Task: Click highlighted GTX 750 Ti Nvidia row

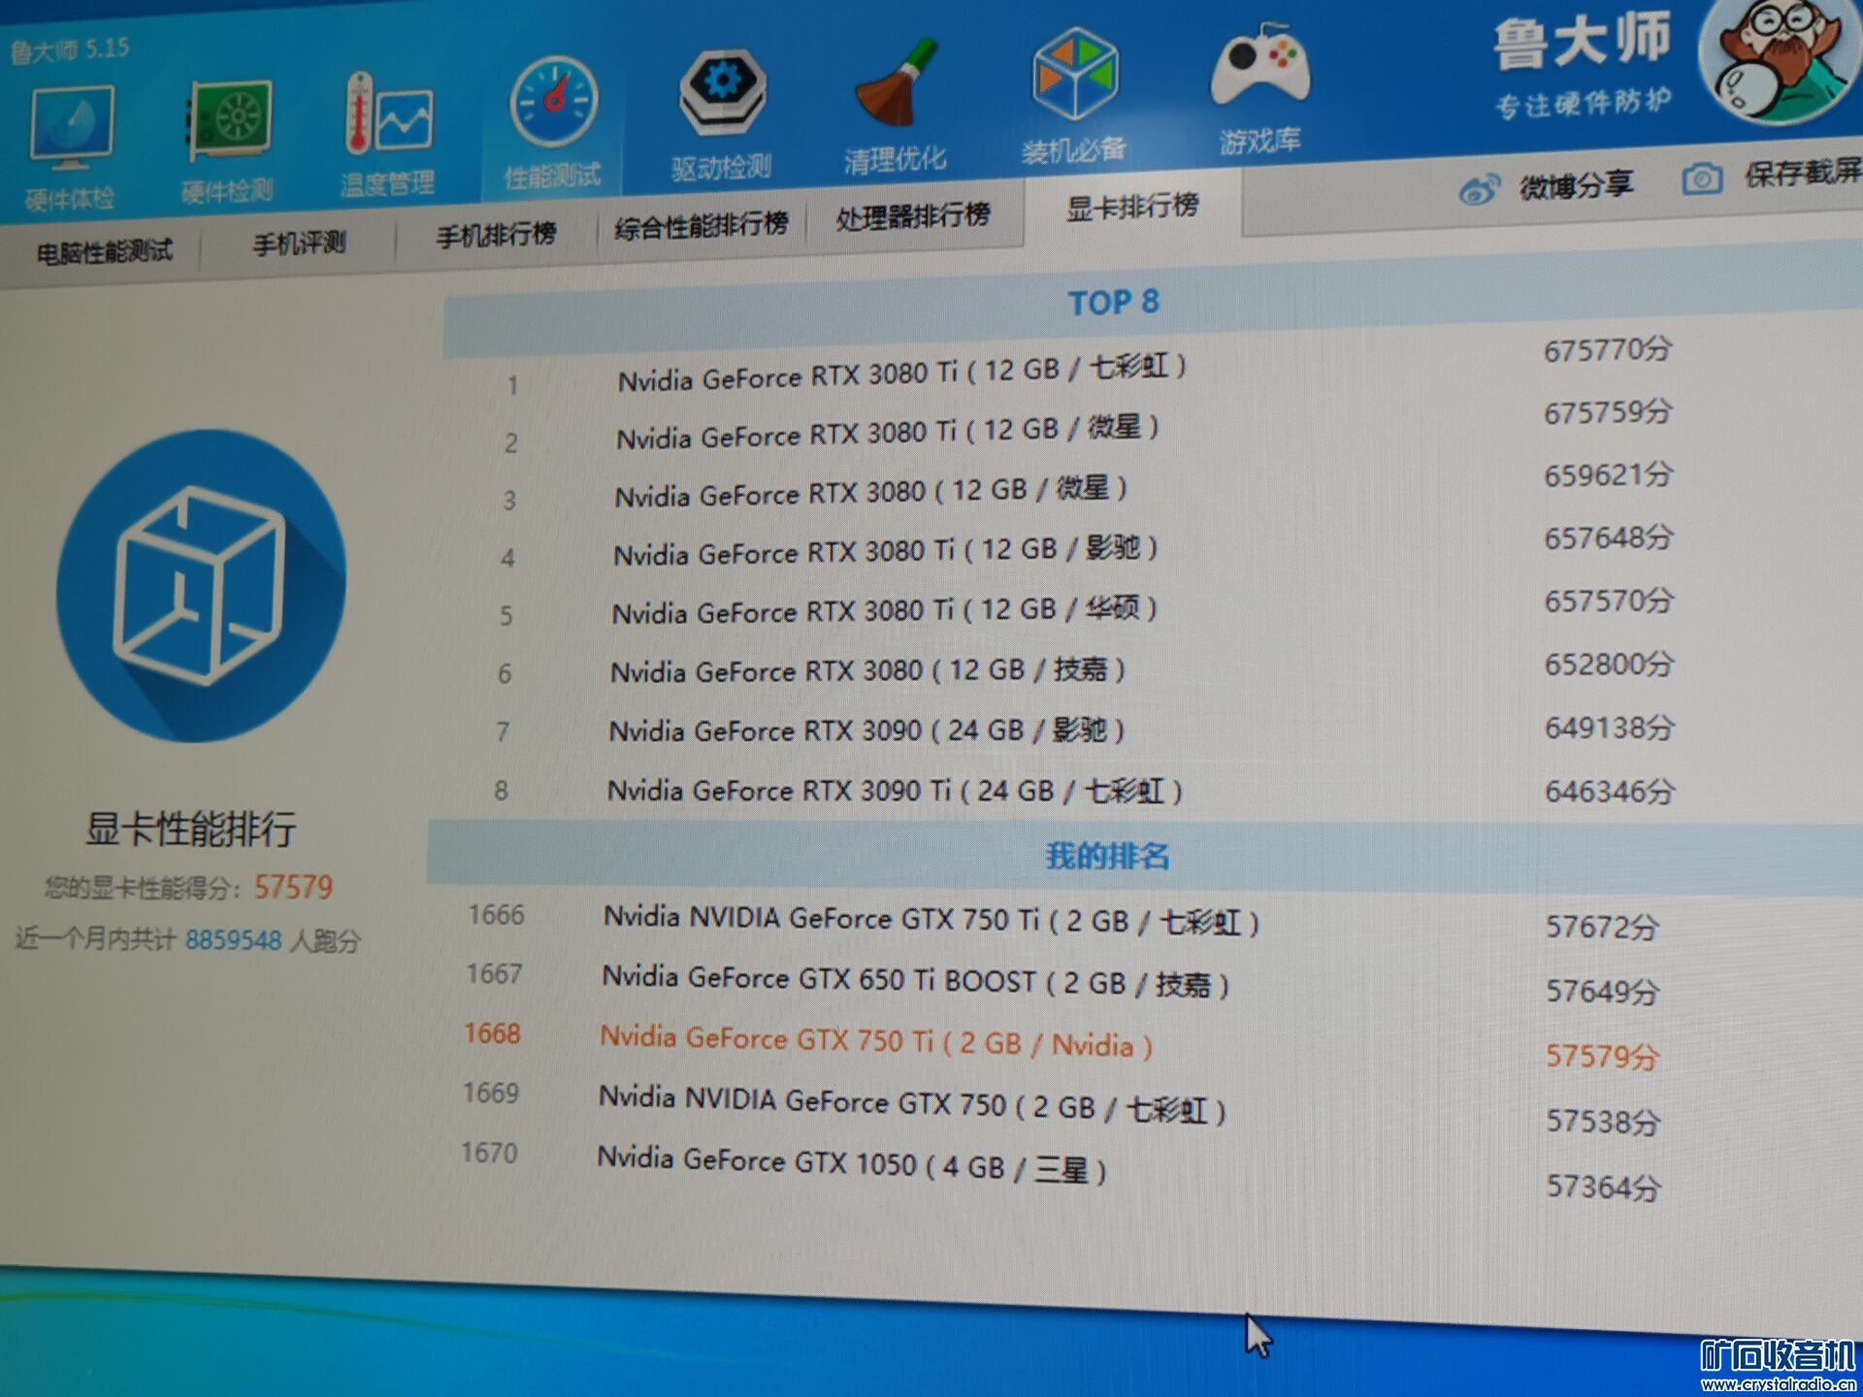Action: point(875,1043)
